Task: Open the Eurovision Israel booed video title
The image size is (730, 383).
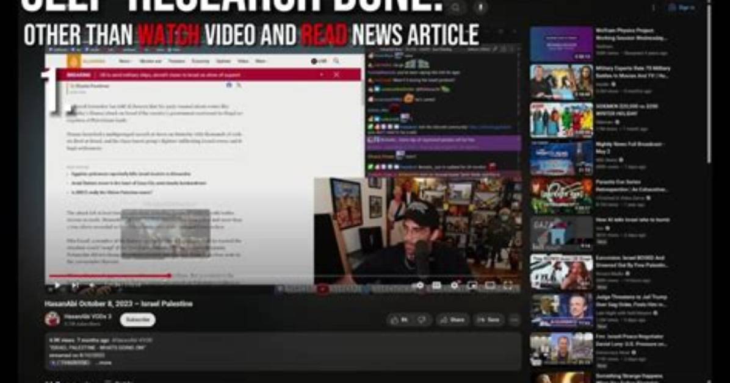Action: [632, 262]
